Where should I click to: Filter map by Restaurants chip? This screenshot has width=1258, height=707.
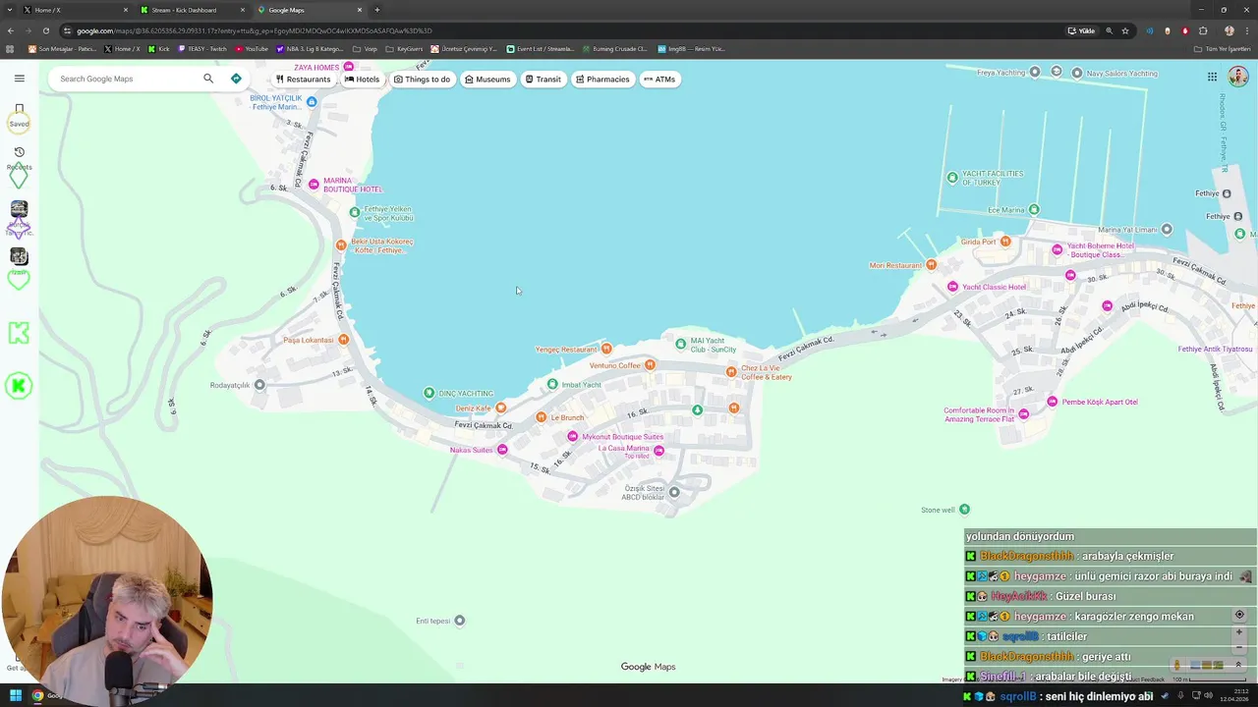(303, 80)
